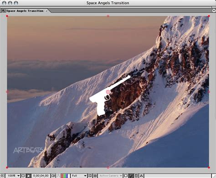Toggle the green channel display
216x178 pixels.
tap(65, 176)
